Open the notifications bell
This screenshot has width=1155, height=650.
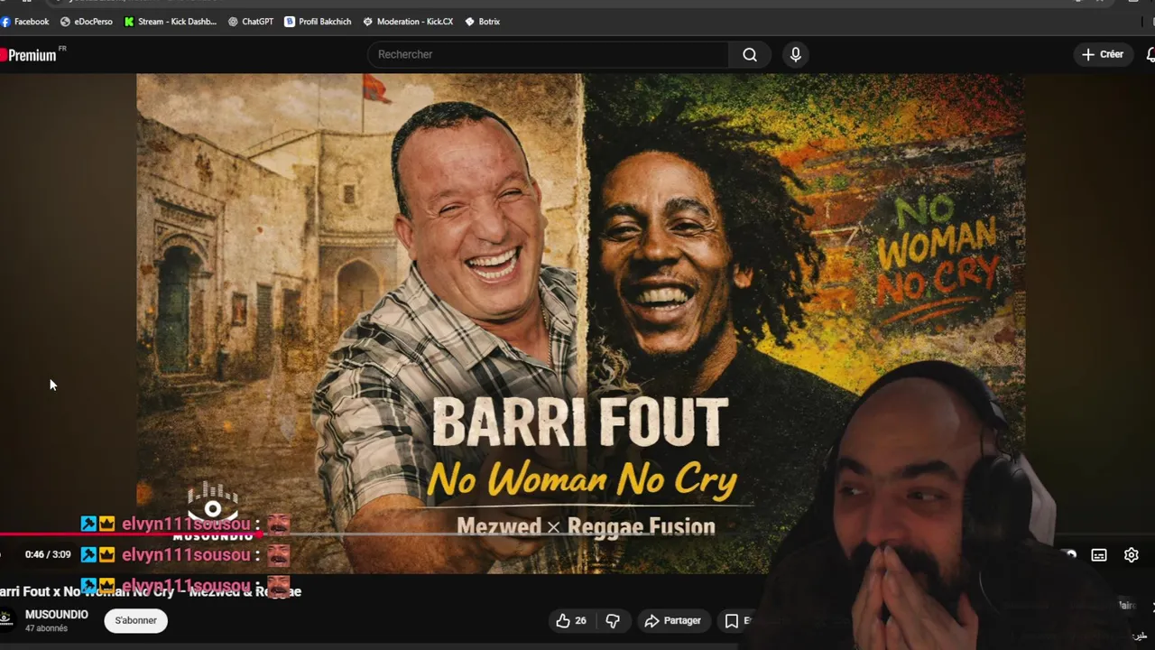pos(1150,54)
